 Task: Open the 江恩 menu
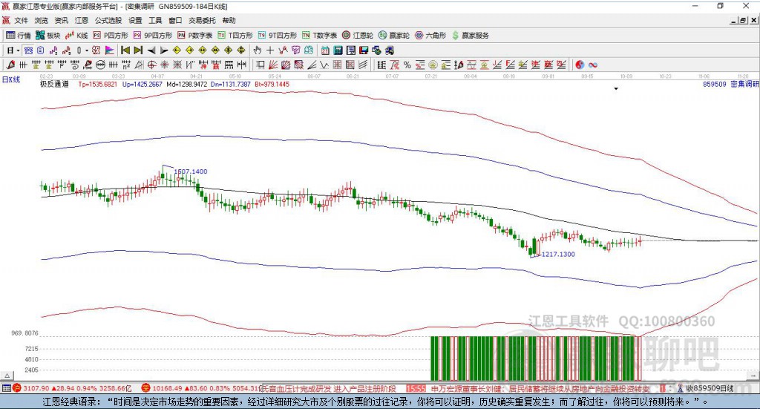click(x=81, y=21)
